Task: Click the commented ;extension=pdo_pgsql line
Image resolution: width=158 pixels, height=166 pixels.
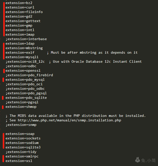Action: [26, 93]
